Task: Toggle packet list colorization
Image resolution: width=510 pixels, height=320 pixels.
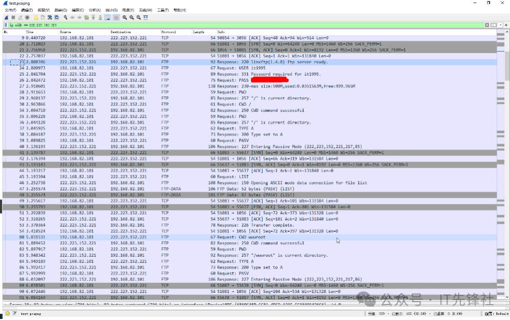Action: coord(116,17)
